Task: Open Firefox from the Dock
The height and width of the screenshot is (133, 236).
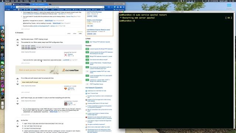Action: pyautogui.click(x=3, y=40)
